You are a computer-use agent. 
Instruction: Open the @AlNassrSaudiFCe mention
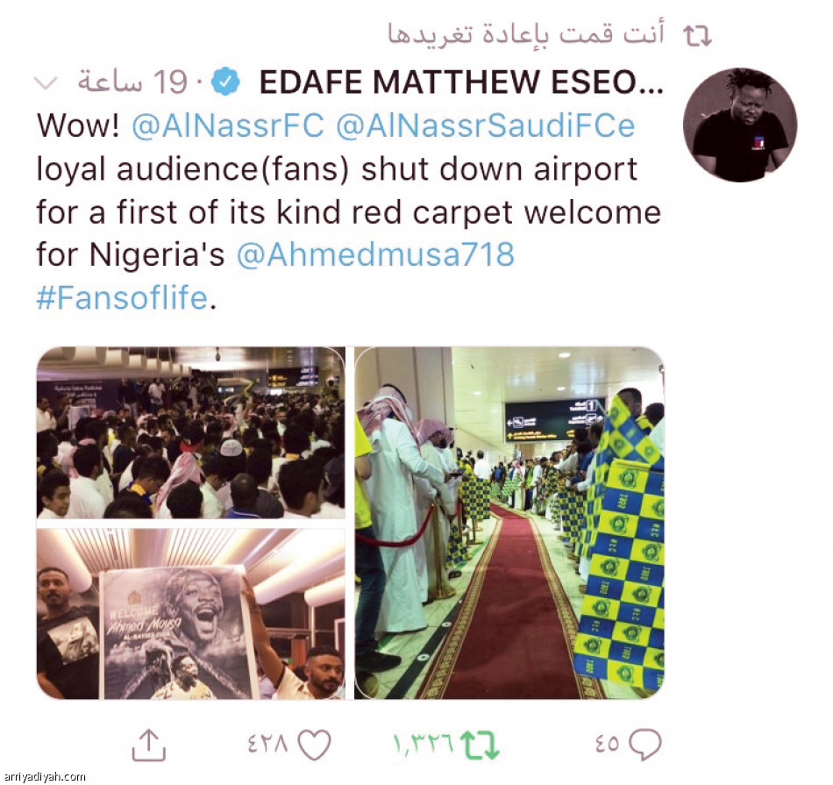[x=486, y=126]
